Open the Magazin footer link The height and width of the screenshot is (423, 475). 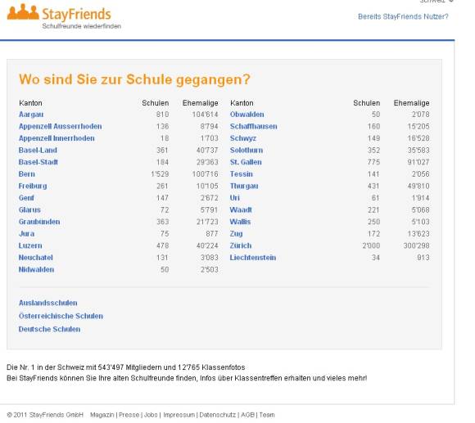(x=102, y=415)
